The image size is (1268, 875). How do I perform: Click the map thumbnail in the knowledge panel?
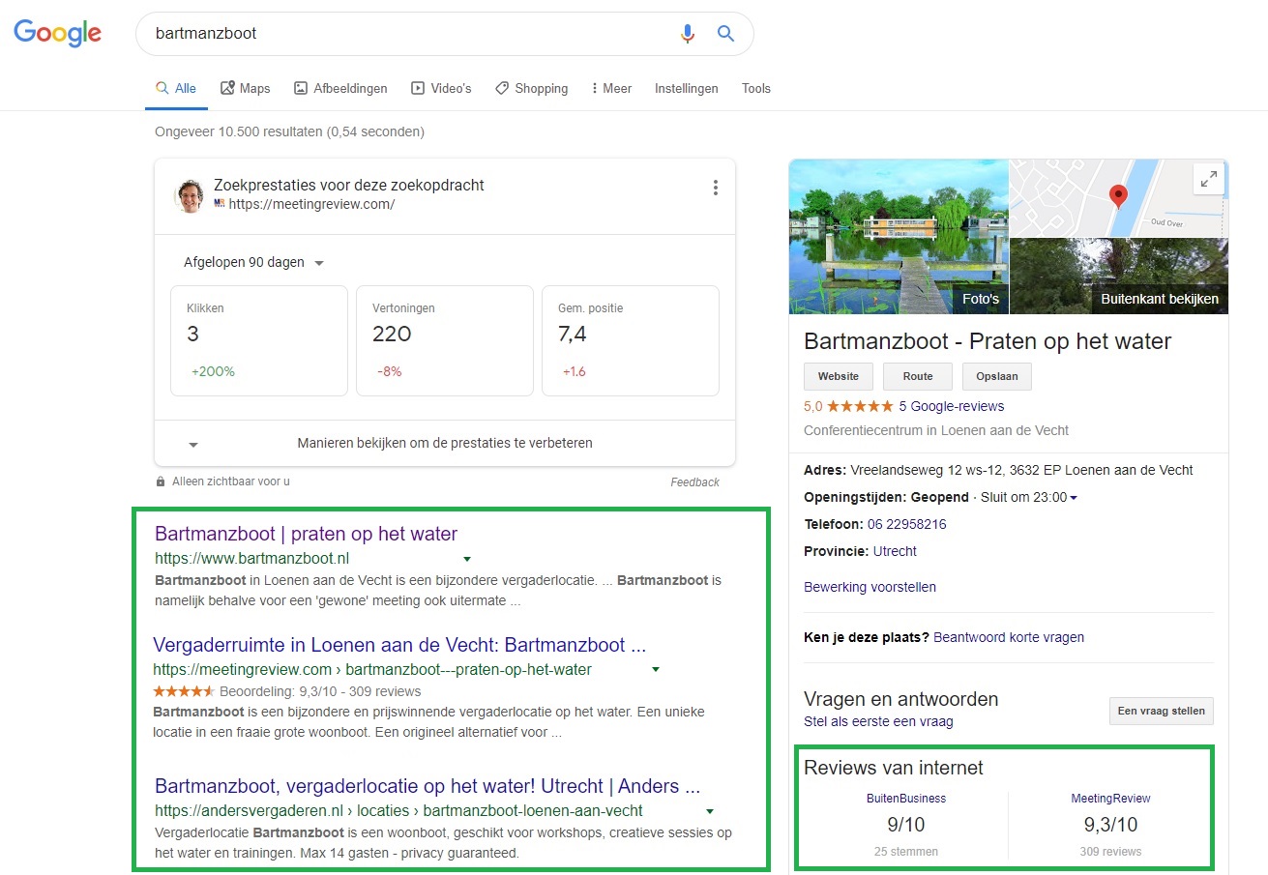[1119, 198]
